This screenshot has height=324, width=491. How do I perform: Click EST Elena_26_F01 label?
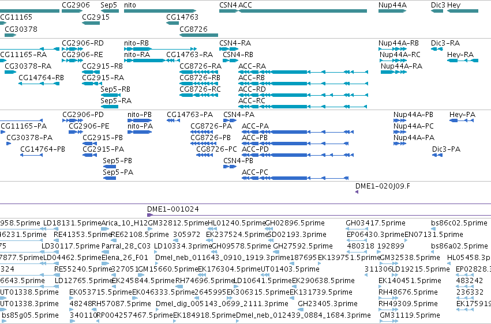pyautogui.click(x=125, y=257)
